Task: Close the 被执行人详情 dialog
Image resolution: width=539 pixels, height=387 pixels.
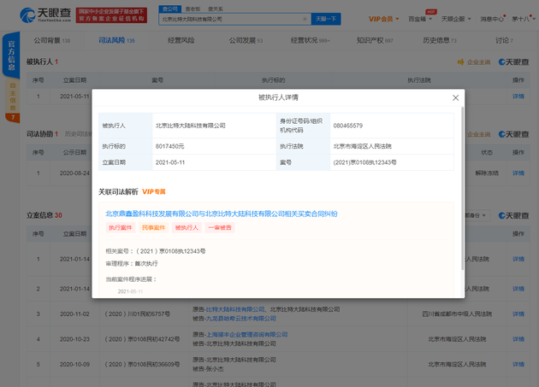Action: coord(455,98)
